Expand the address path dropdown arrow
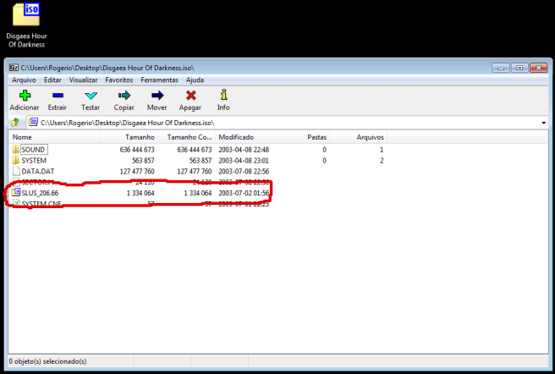555x374 pixels. point(542,123)
